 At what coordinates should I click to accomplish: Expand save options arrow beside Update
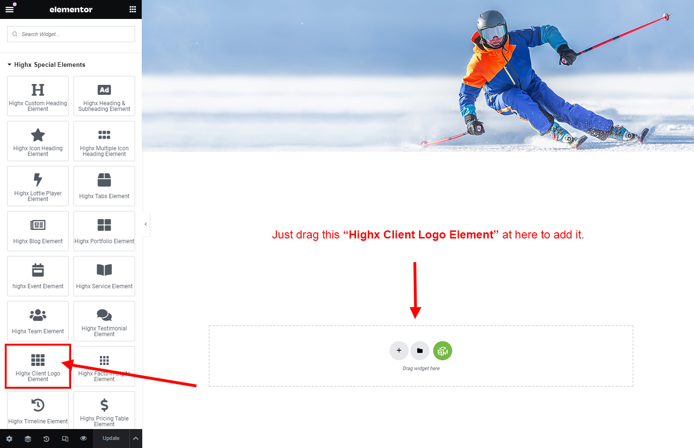136,439
